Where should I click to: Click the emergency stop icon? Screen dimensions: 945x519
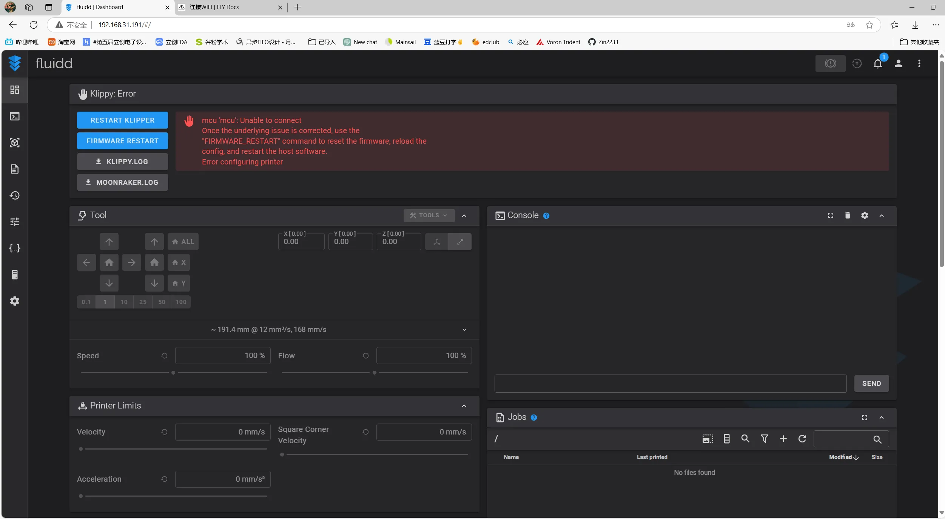830,63
